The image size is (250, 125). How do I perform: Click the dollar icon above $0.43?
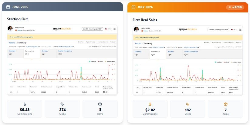[25, 104]
